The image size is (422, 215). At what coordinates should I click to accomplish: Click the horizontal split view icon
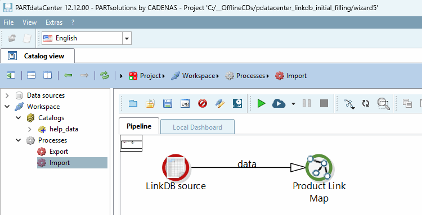(31, 76)
